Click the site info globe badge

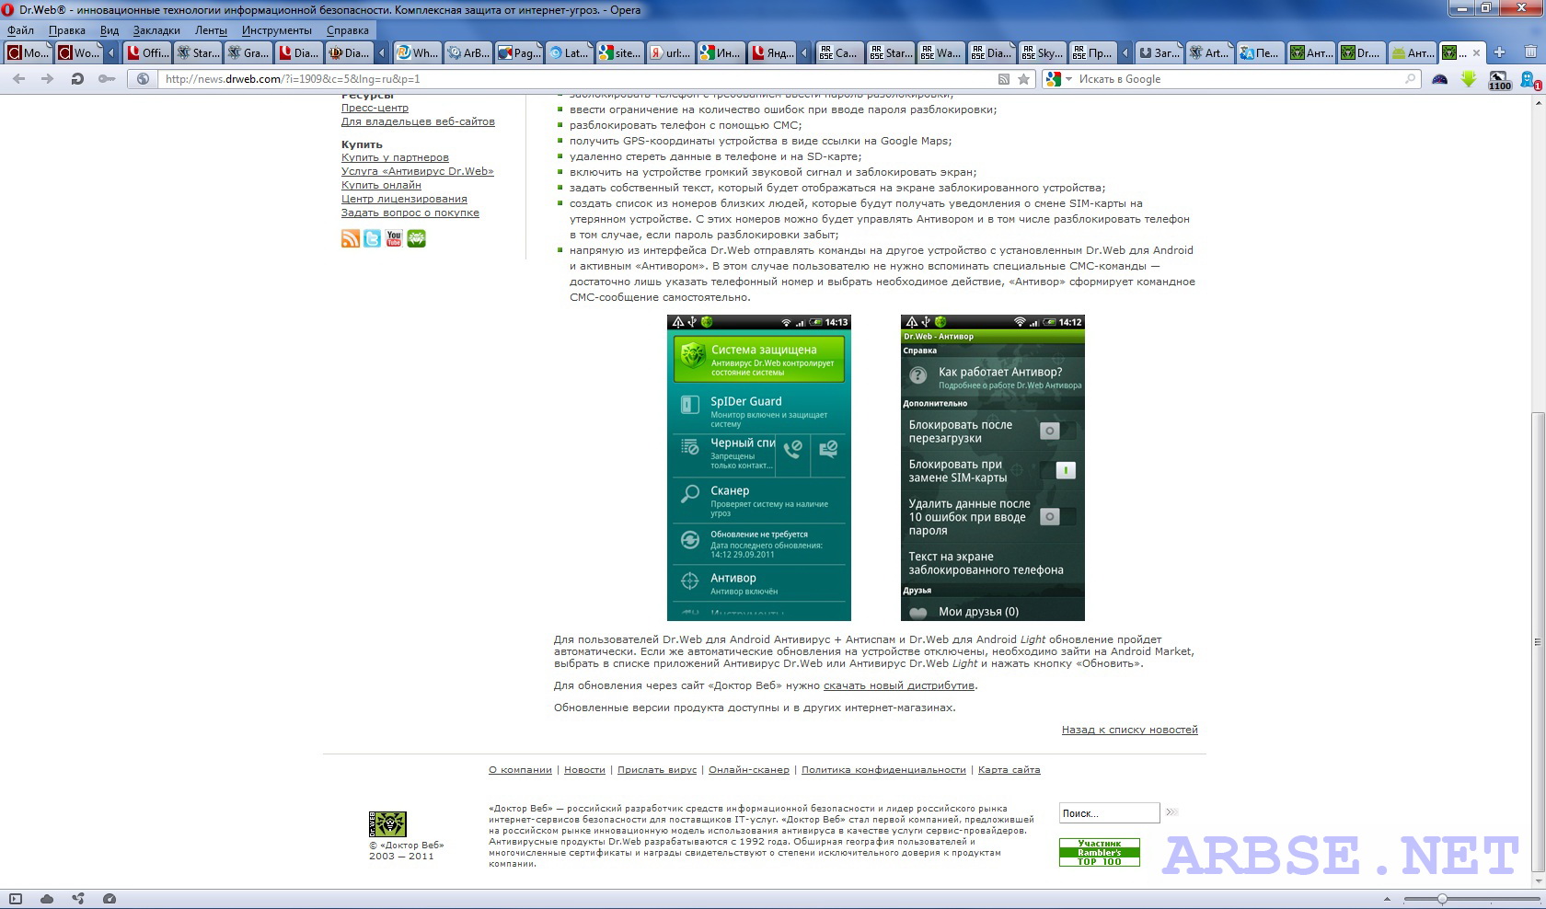coord(143,79)
